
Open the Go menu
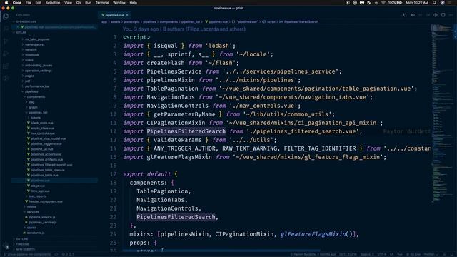tap(79, 3)
